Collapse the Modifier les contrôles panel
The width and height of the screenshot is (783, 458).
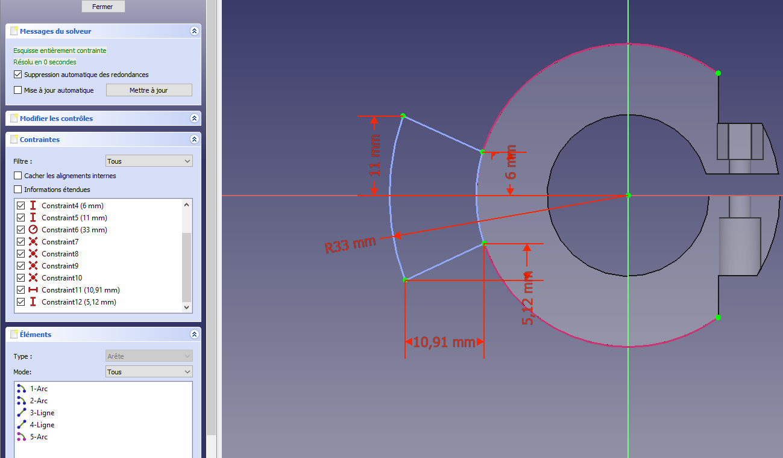(194, 119)
